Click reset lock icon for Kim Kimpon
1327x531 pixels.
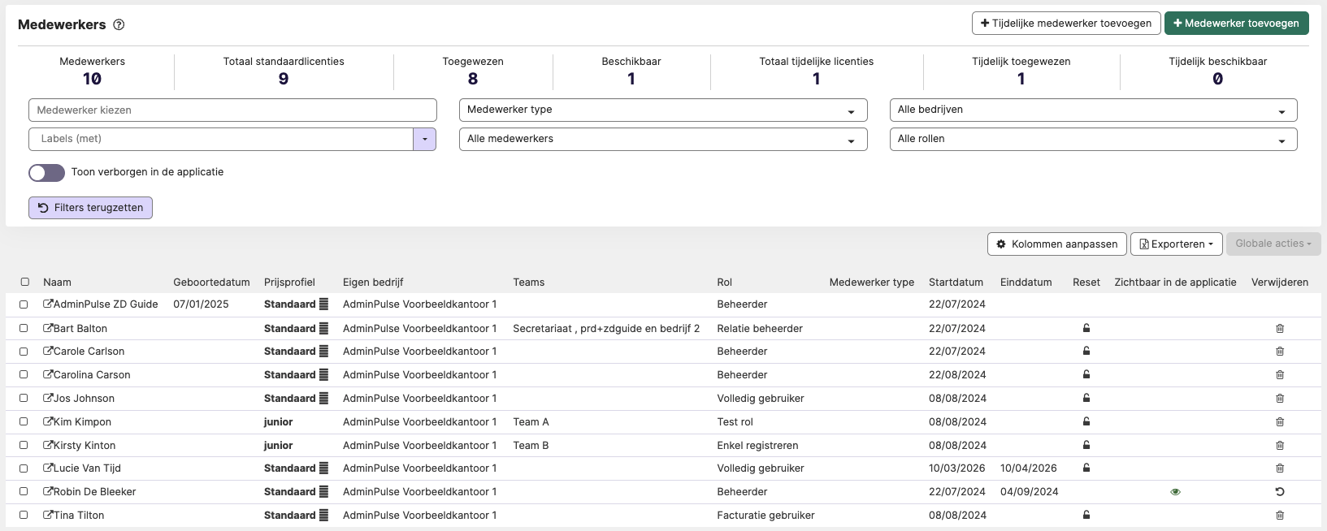click(1086, 421)
